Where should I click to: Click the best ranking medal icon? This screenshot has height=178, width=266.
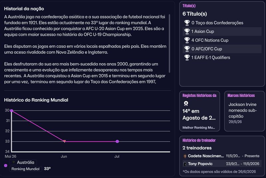(x=186, y=103)
